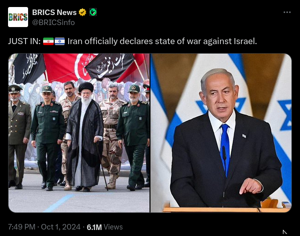This screenshot has width=300, height=236.
Task: Click the black calligraphy flag in left photo
Action: coord(110,67)
